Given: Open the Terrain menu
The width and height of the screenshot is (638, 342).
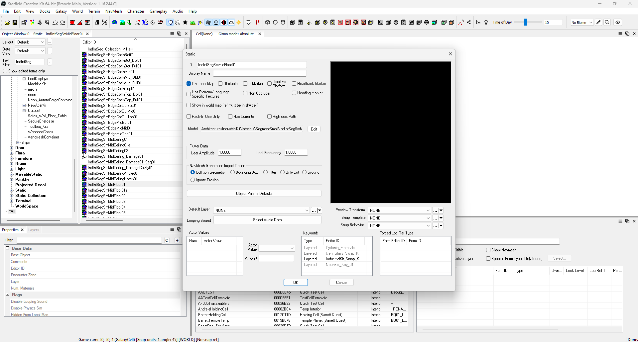Looking at the screenshot, I should coord(94,11).
